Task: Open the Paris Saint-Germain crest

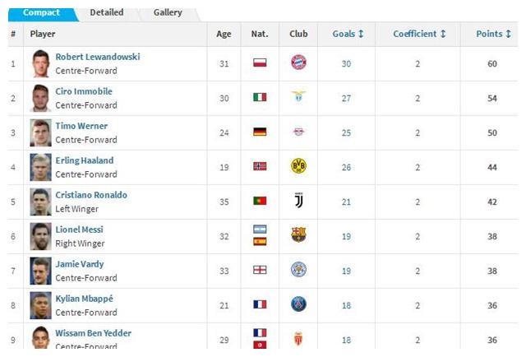Action: [x=298, y=304]
